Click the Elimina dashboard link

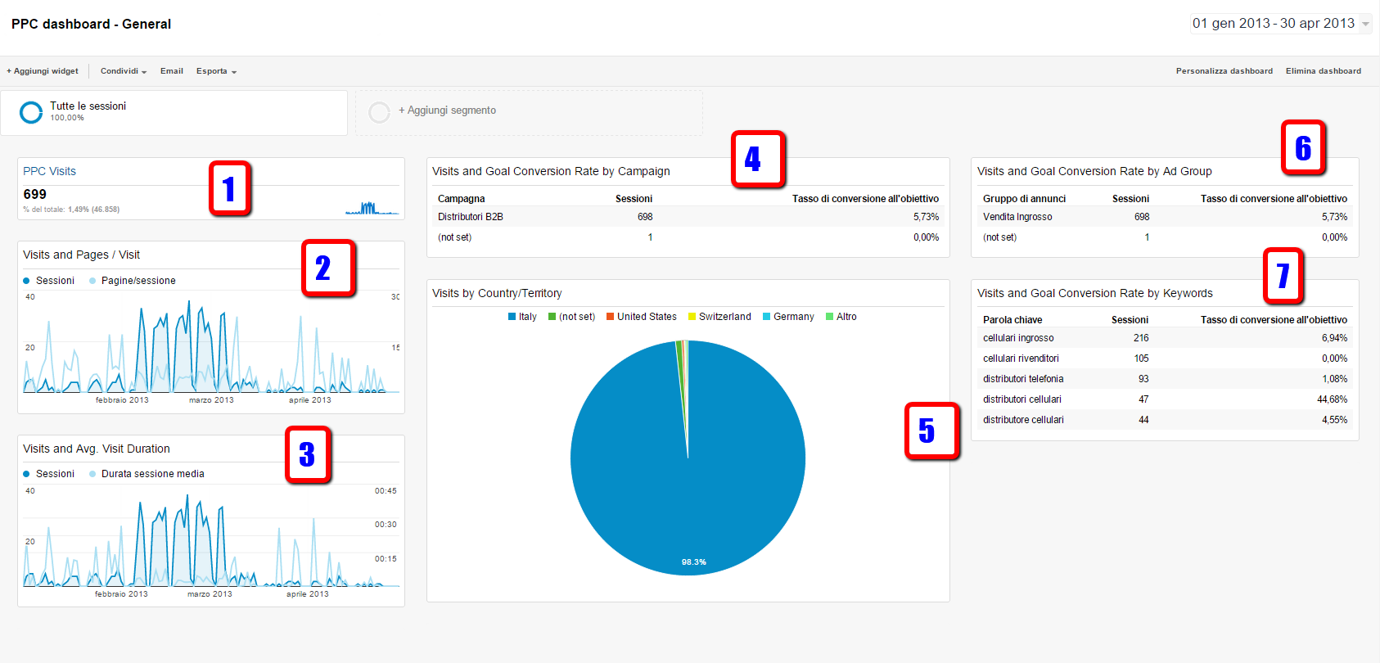[1323, 71]
